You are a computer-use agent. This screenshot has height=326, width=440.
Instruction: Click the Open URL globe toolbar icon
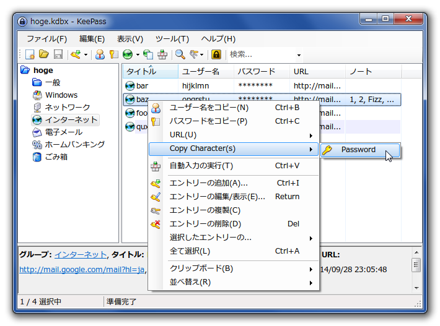click(x=128, y=54)
